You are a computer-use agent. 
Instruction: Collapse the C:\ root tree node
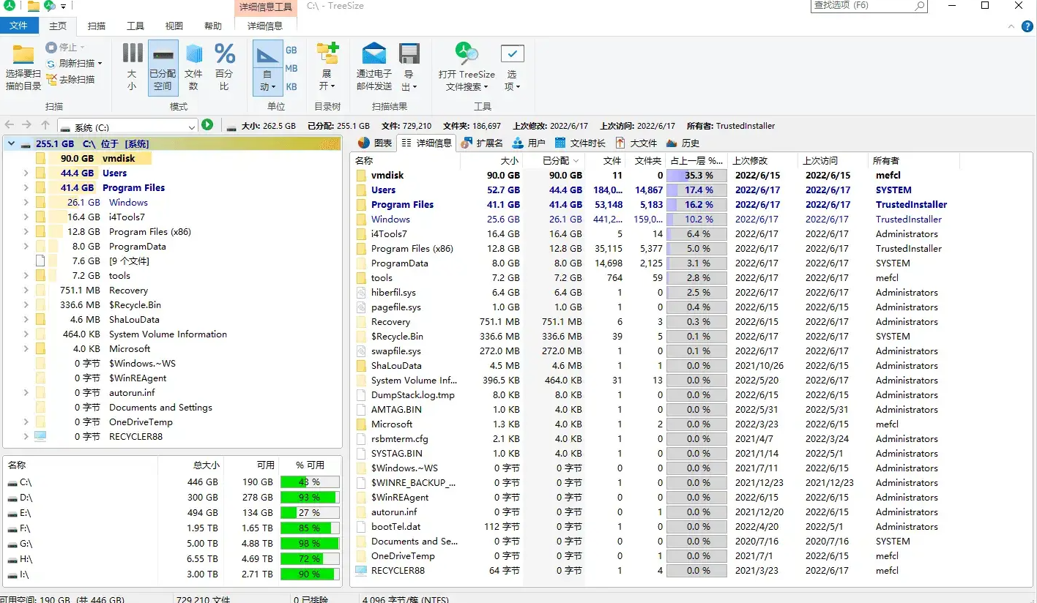[x=11, y=144]
